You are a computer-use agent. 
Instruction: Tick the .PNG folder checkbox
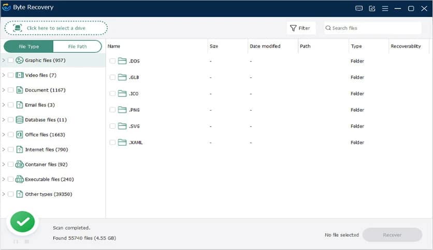[x=112, y=110]
